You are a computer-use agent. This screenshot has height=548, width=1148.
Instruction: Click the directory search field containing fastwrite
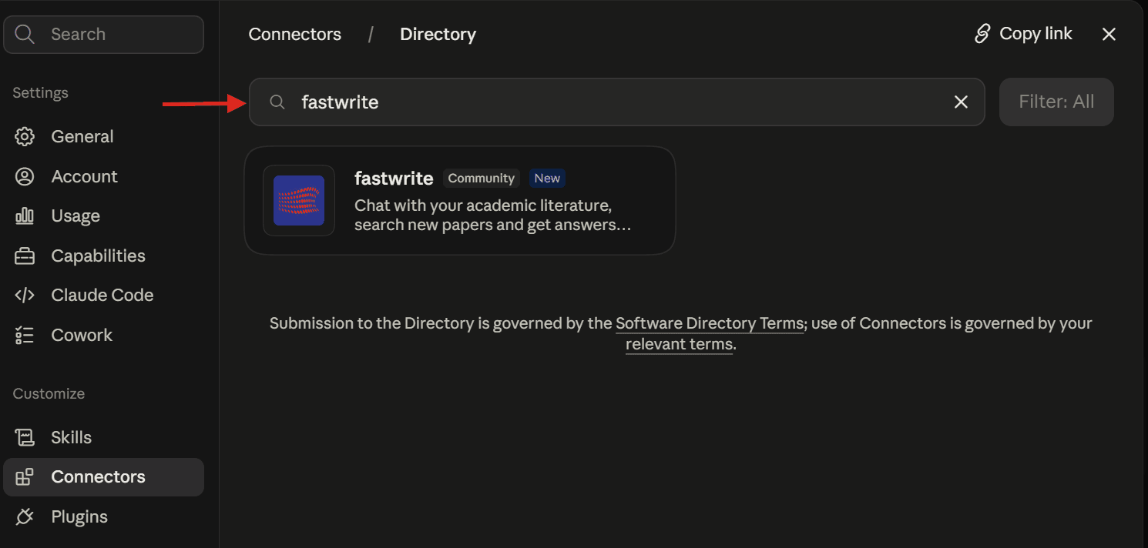click(616, 102)
